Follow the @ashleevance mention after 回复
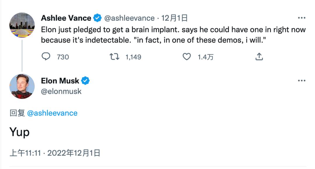 (52, 113)
